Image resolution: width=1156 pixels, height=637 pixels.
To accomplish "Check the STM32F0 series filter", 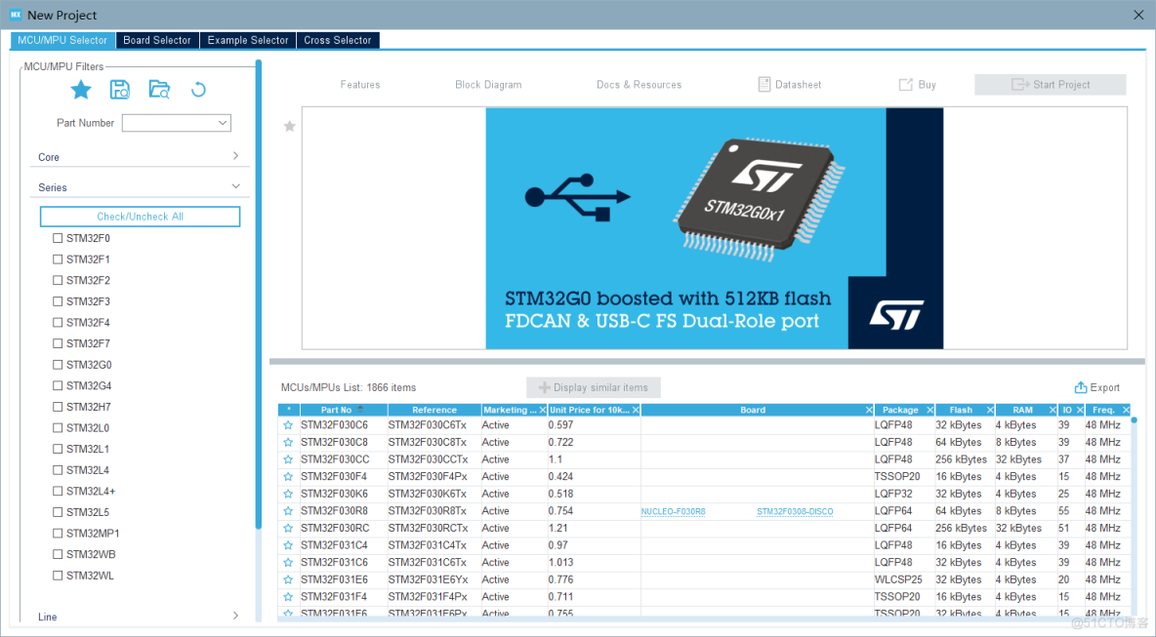I will pyautogui.click(x=57, y=237).
